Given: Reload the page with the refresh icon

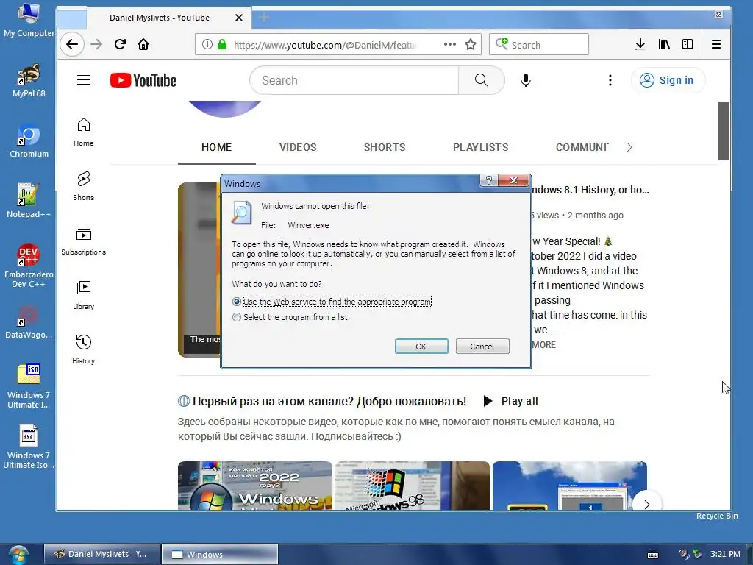Looking at the screenshot, I should coord(120,45).
